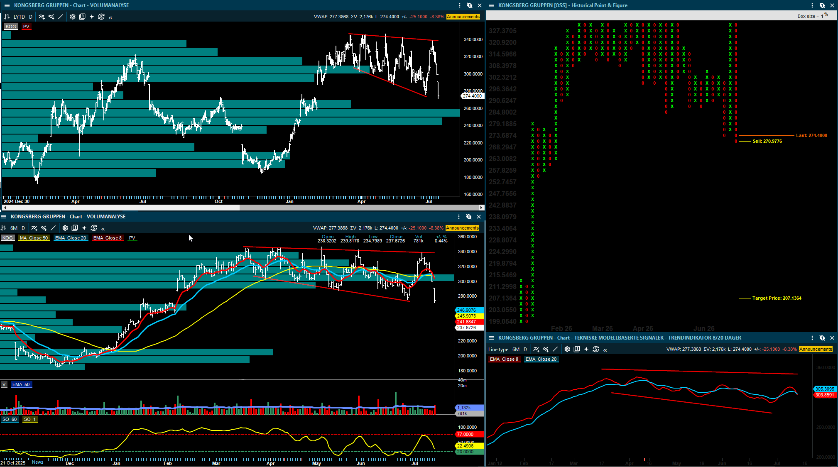Open the 6M period selector in middle chart
The height and width of the screenshot is (467, 838).
[14, 228]
